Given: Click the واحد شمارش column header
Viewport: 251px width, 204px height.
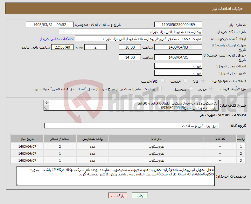Looking at the screenshot, I should pos(93,139).
